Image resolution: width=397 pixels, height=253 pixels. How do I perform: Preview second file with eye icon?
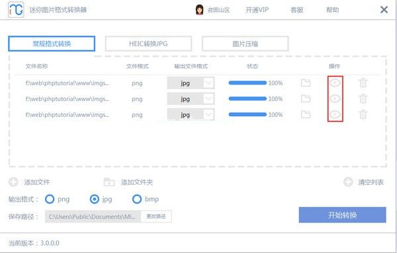pos(335,98)
